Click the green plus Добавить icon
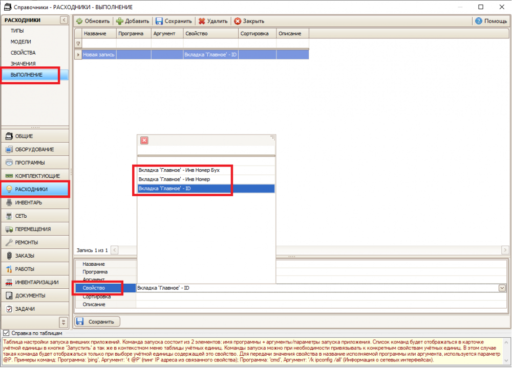Screen dimensions: 512x368 120,21
